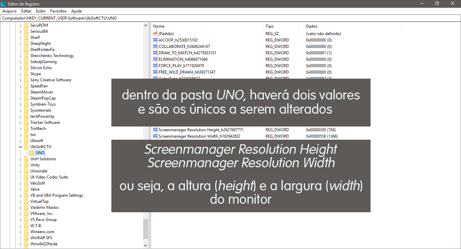Expand the Valve key
The width and height of the screenshot is (461, 249).
[x=20, y=189]
